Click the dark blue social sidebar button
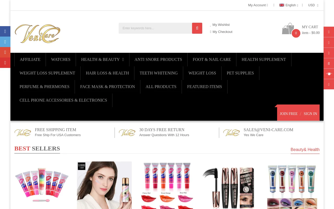 (x=5, y=31)
